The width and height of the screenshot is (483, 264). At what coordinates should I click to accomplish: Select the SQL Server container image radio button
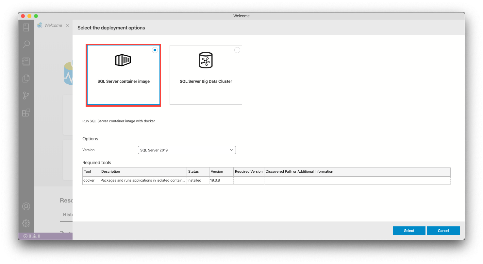point(155,50)
